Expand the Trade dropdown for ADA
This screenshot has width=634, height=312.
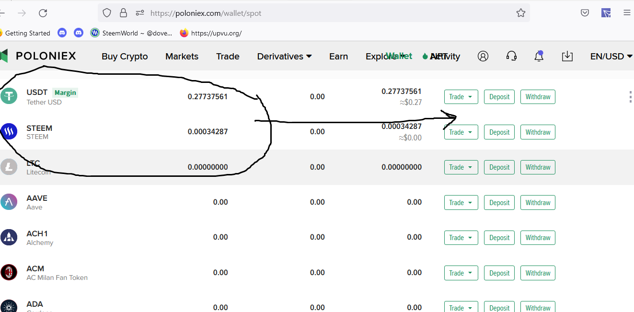pos(461,307)
